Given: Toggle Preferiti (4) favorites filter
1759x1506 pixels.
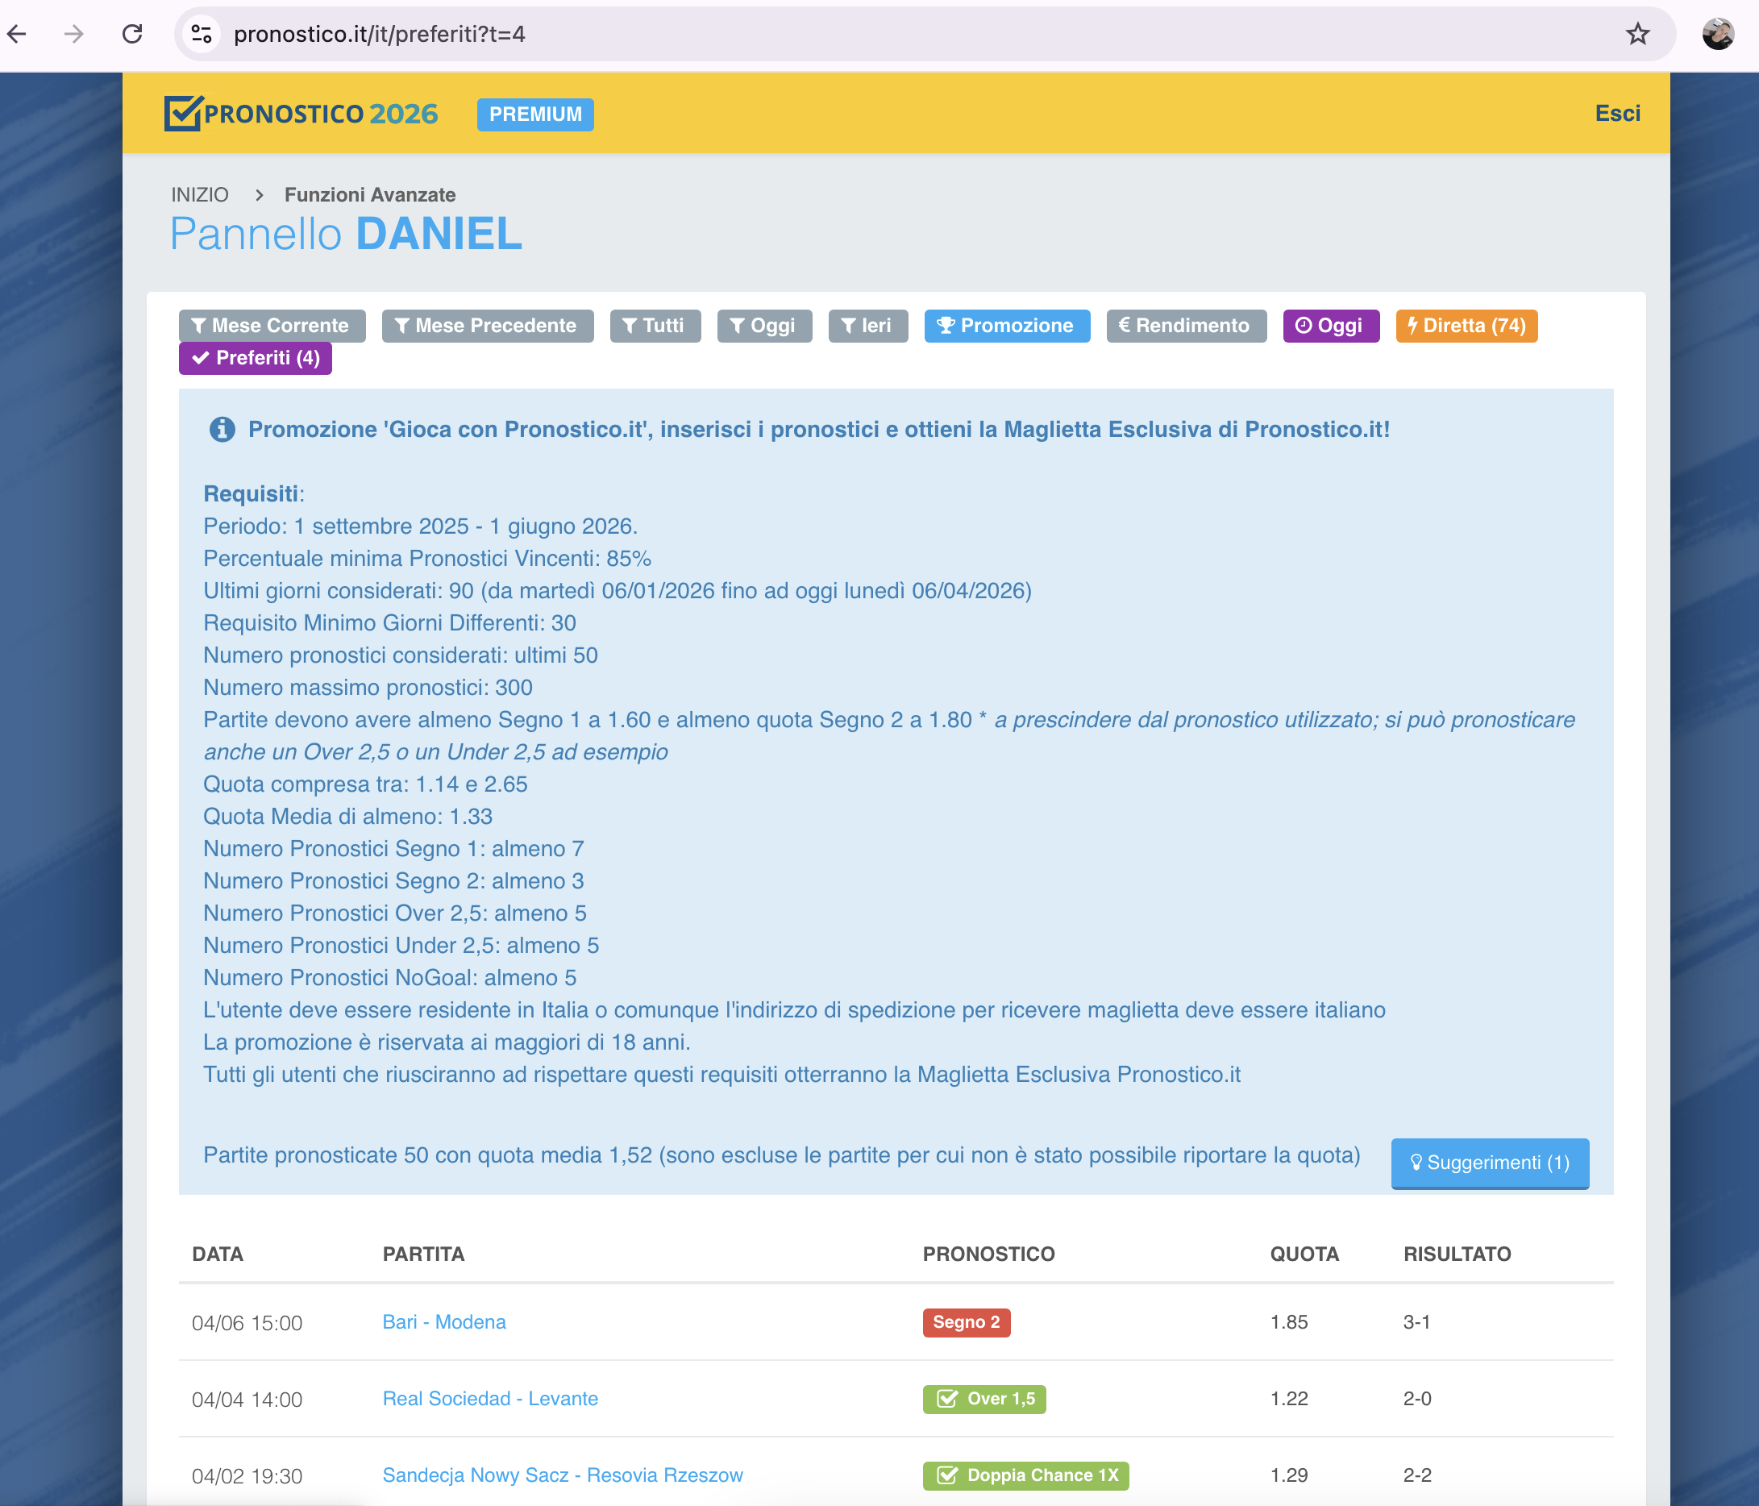Looking at the screenshot, I should (x=255, y=358).
